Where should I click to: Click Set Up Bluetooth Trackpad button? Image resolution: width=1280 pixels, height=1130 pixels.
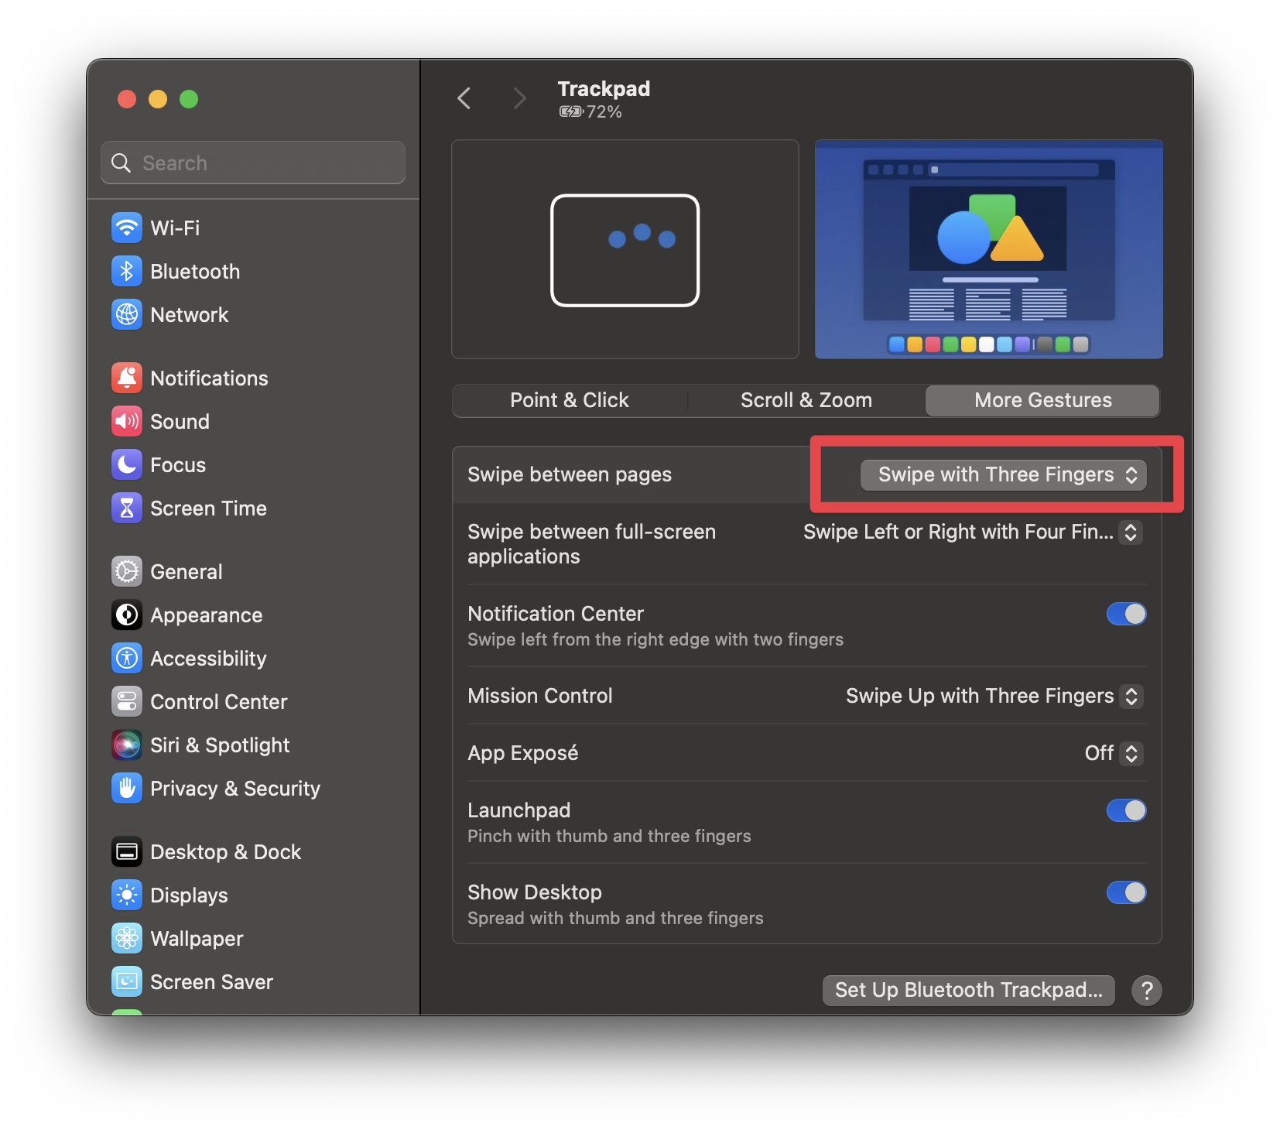pos(968,990)
